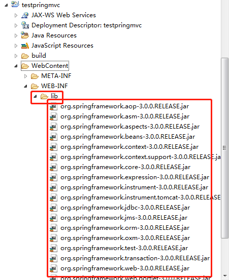Expand the build folder
Image resolution: width=229 pixels, height=280 pixels.
pos(16,56)
